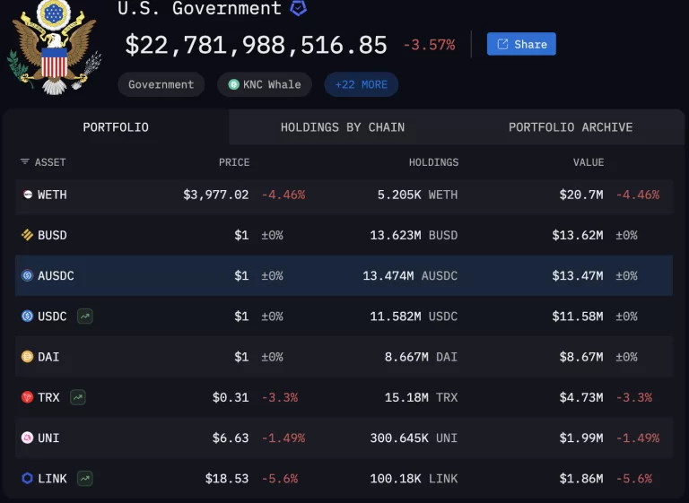Screen dimensions: 689x503
Task: Click the BUSD token icon
Action: (28, 235)
